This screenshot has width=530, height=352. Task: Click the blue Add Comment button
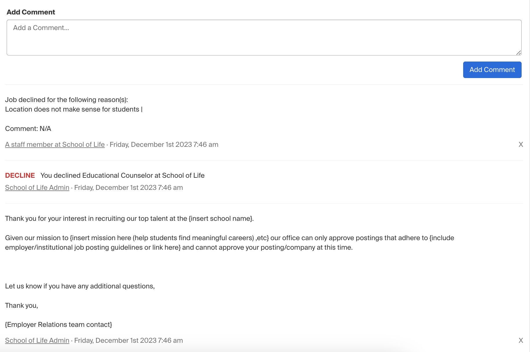point(492,70)
